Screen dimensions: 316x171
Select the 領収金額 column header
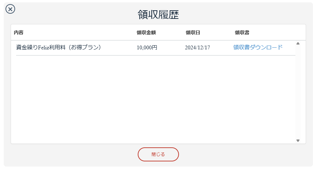(146, 33)
